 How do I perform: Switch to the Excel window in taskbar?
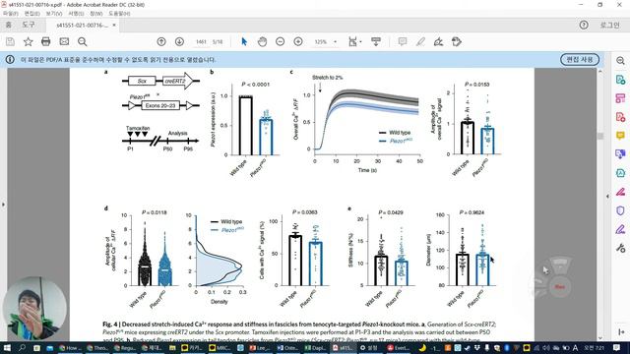(315, 348)
